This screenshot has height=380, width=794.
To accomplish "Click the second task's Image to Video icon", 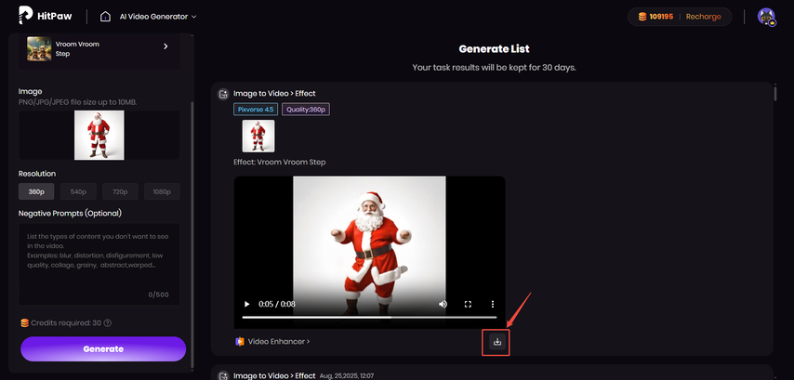I will click(x=223, y=376).
